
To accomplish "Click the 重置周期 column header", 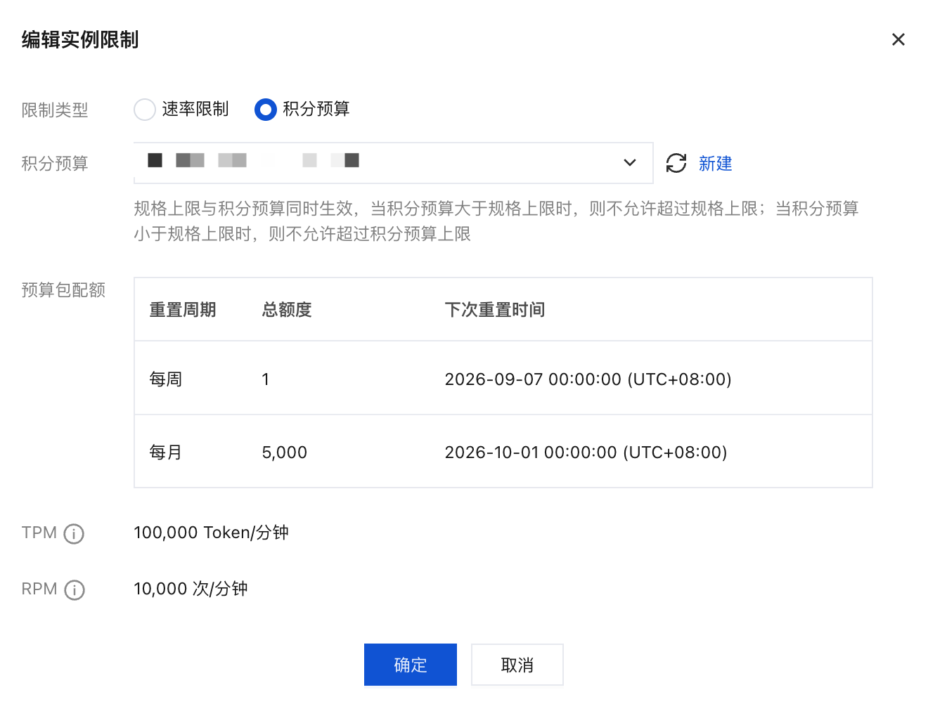I will click(x=183, y=310).
